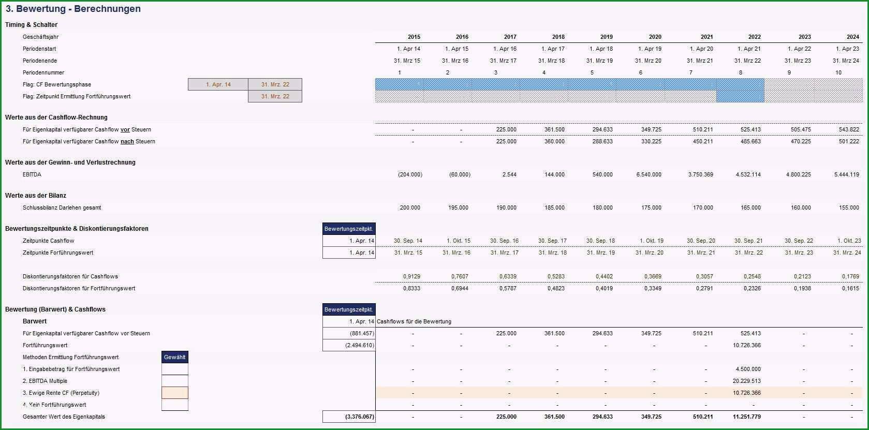This screenshot has height=430, width=869.
Task: Click the discount factor 0,8333
Action: pyautogui.click(x=411, y=288)
